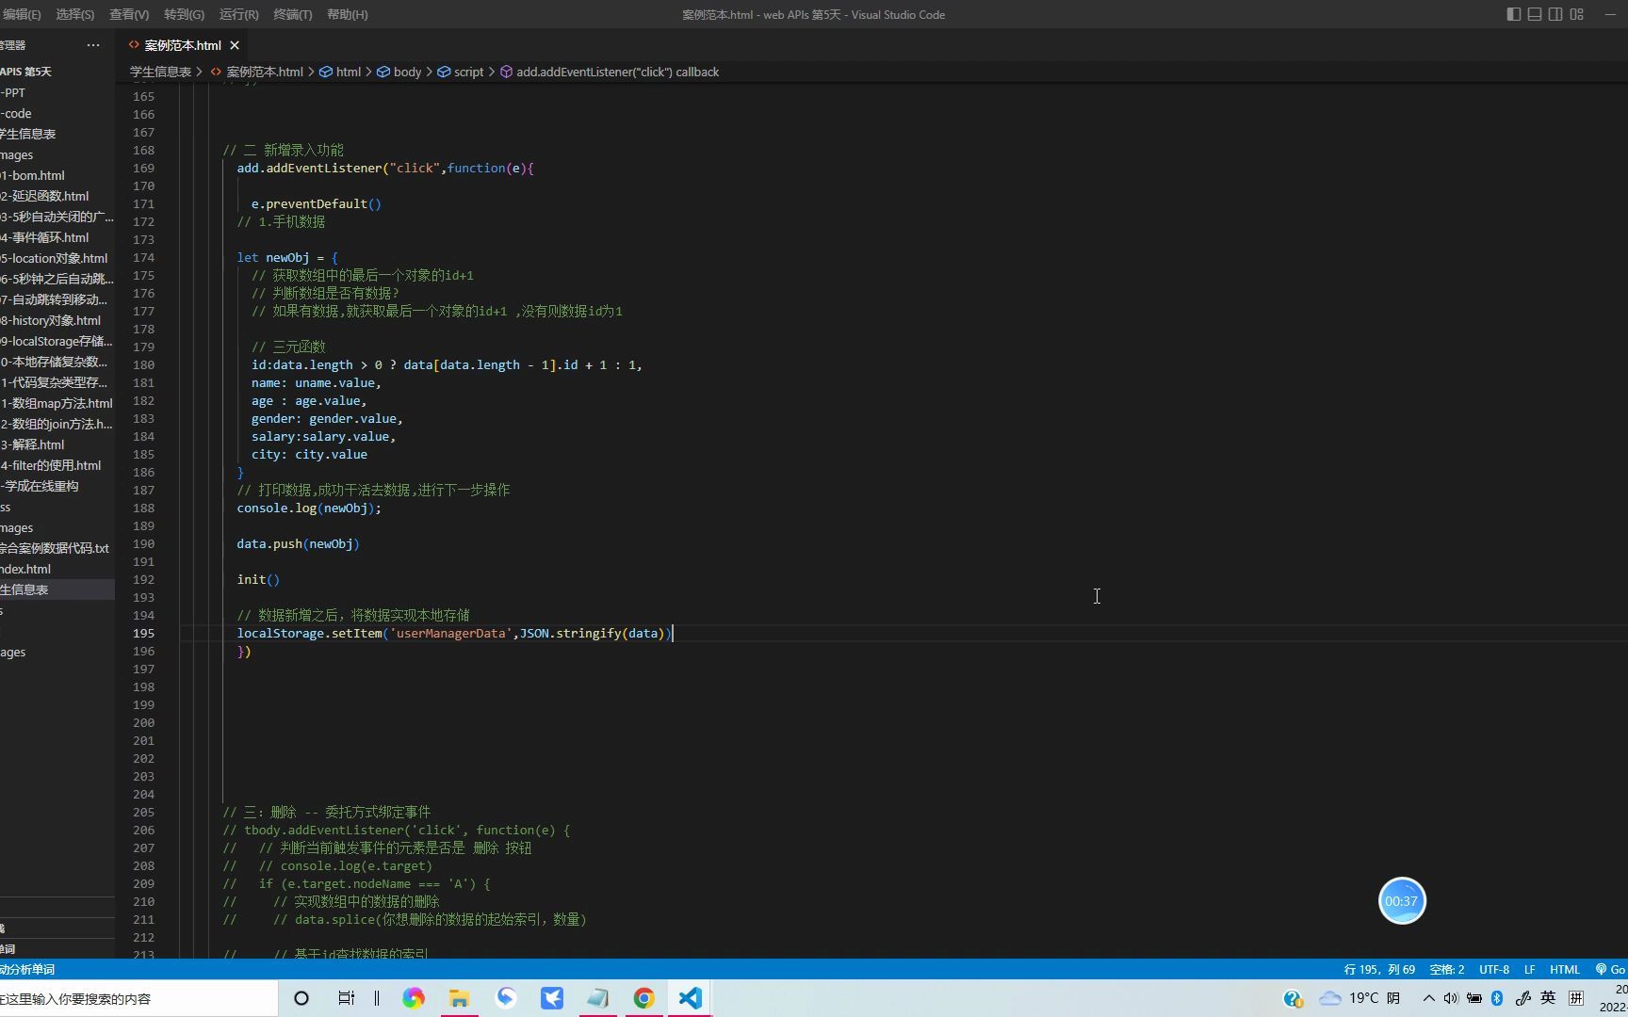
Task: Open Cortana circle icon on taskbar
Action: tap(301, 998)
